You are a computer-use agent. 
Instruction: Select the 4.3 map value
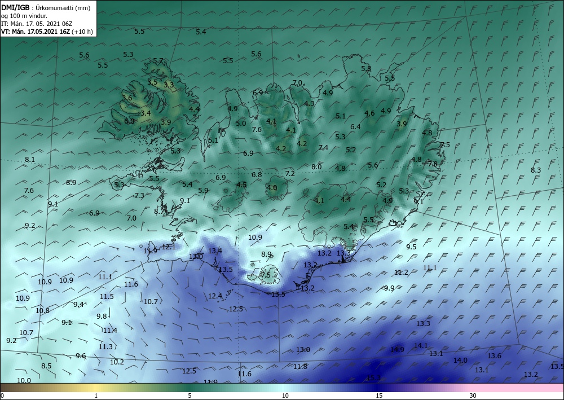click(x=309, y=103)
